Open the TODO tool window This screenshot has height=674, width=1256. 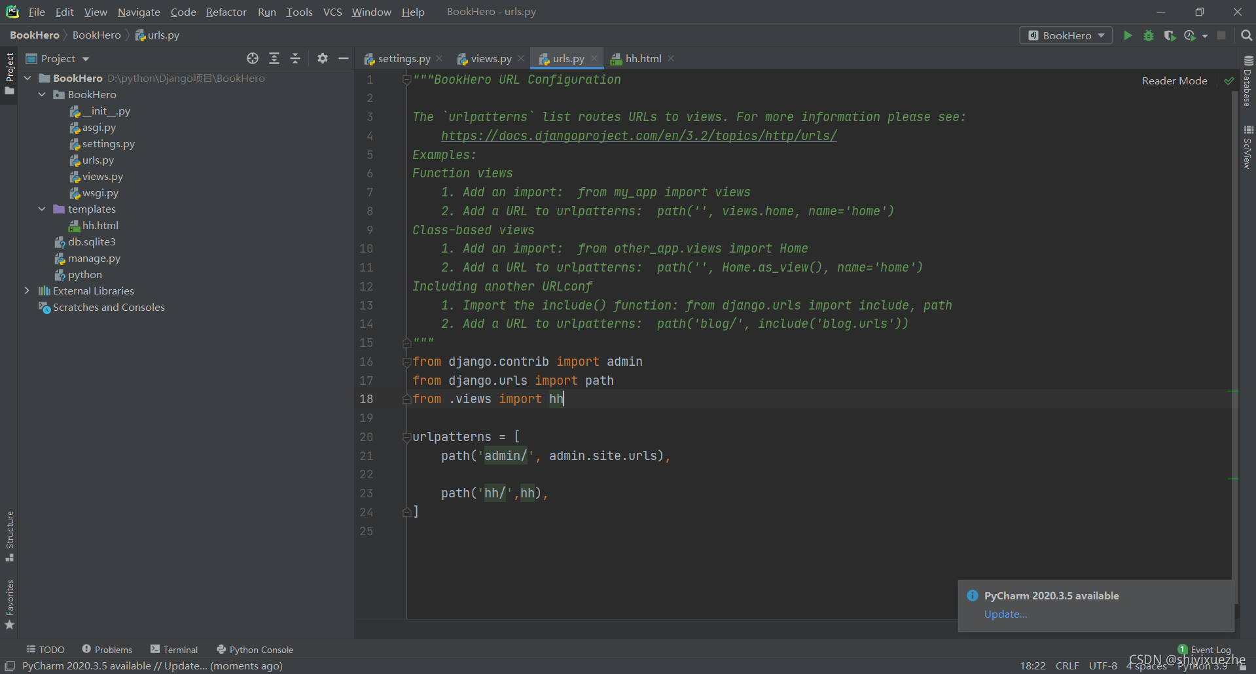[x=46, y=649]
